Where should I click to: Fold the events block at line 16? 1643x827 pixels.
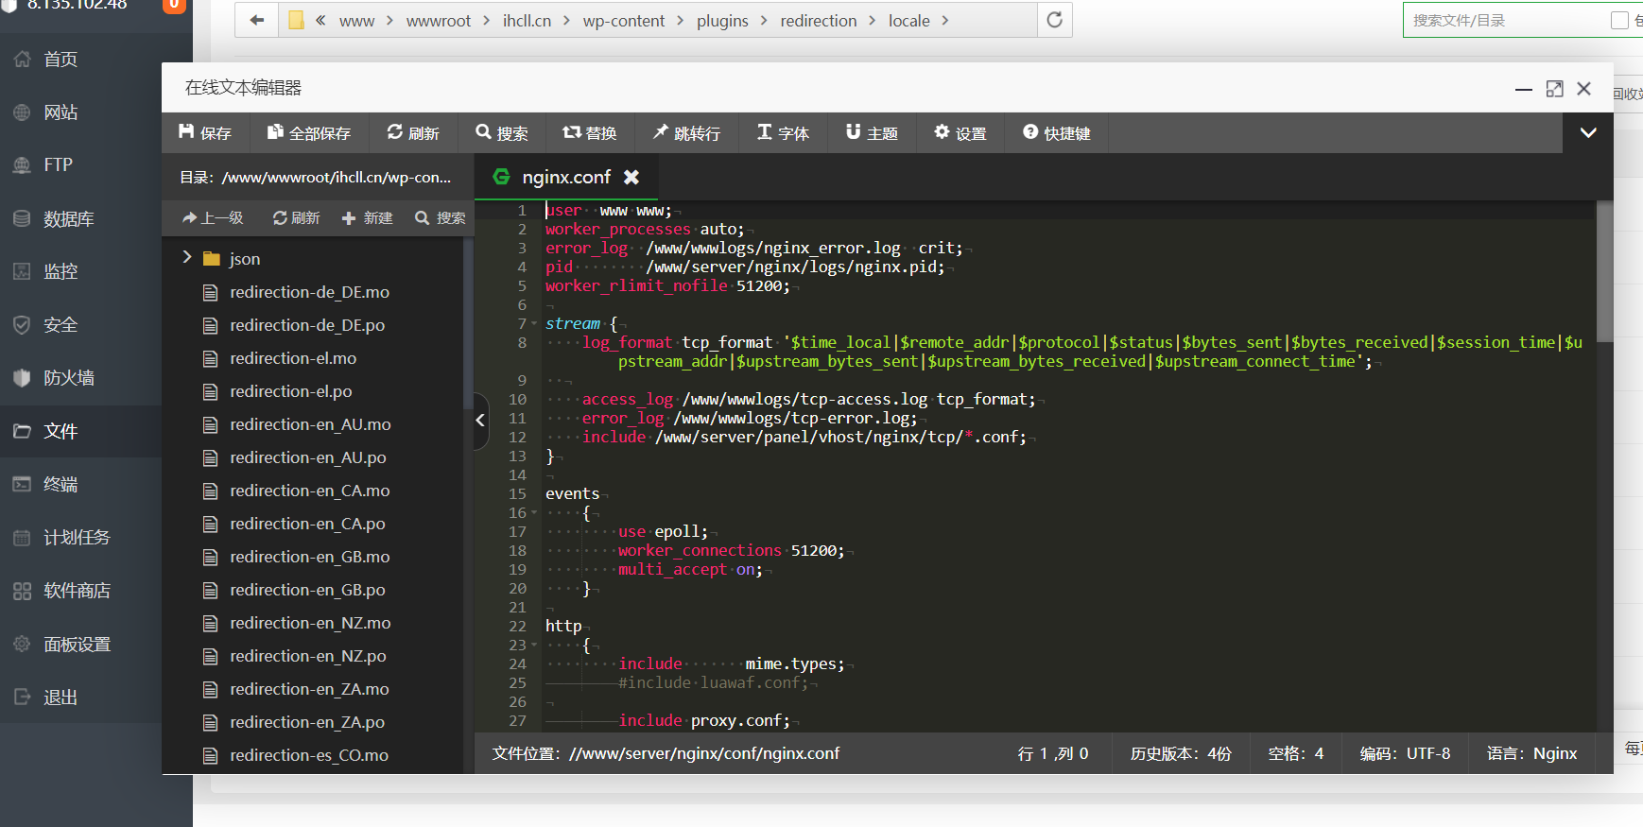534,513
